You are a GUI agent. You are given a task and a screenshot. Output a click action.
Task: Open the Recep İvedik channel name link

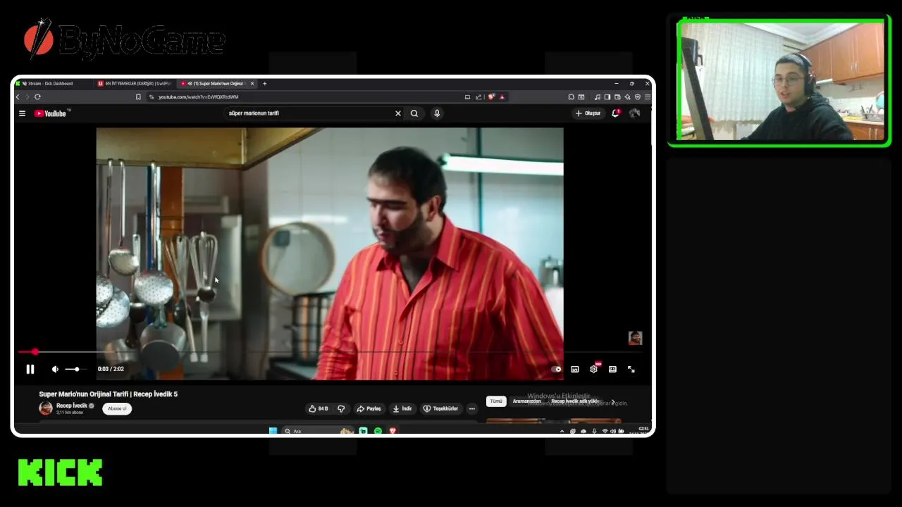click(x=72, y=406)
